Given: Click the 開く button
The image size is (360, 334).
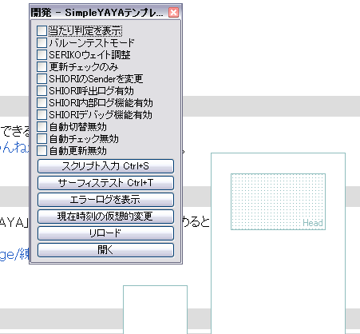Looking at the screenshot, I should (105, 250).
